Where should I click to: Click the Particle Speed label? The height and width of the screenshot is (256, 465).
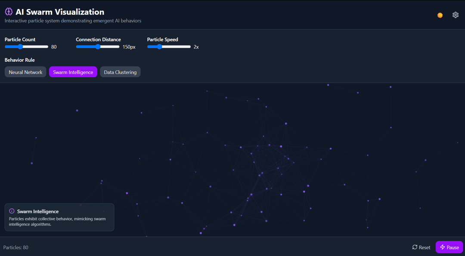(162, 40)
